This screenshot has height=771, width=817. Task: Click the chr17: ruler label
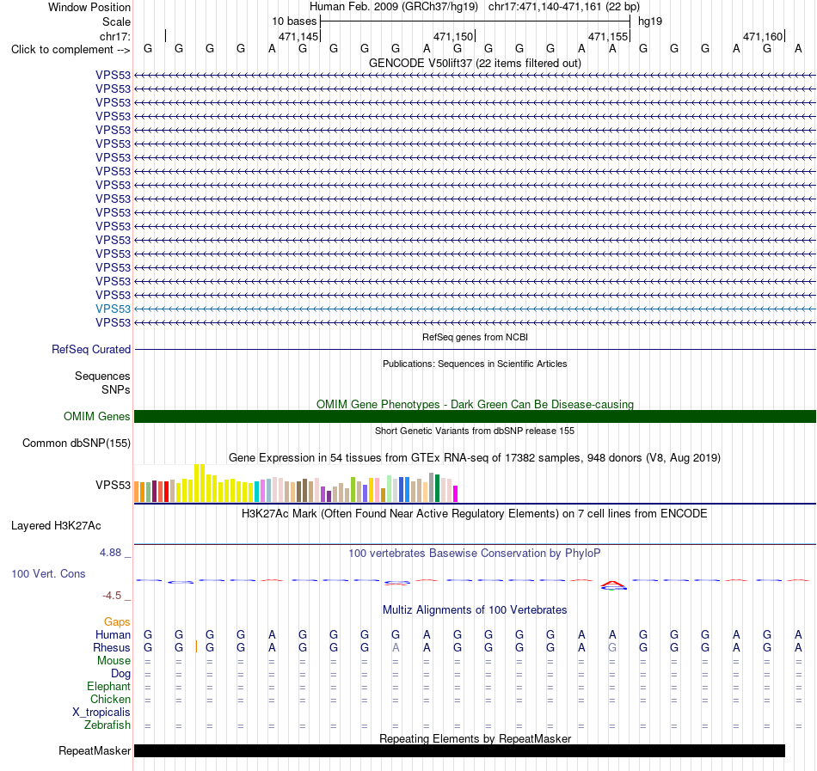click(114, 36)
